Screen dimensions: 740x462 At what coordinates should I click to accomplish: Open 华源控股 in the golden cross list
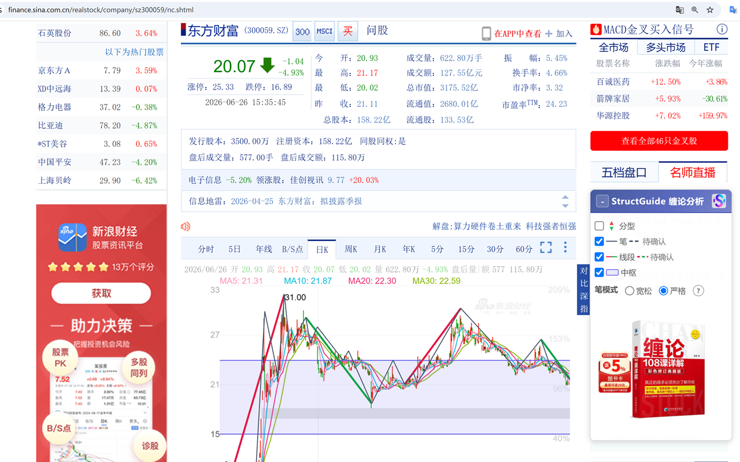pyautogui.click(x=613, y=115)
